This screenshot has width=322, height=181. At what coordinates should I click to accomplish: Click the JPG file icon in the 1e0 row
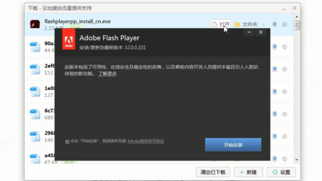click(x=35, y=92)
